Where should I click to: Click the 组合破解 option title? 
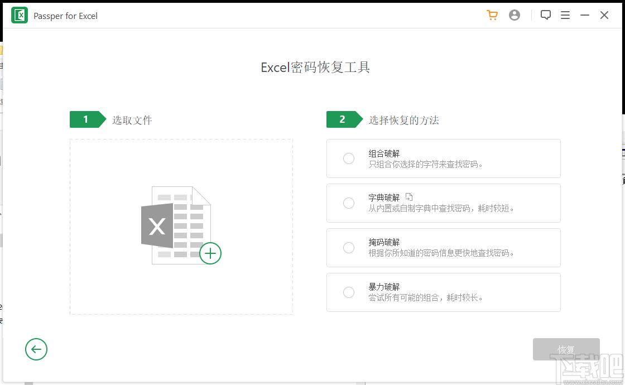[384, 153]
